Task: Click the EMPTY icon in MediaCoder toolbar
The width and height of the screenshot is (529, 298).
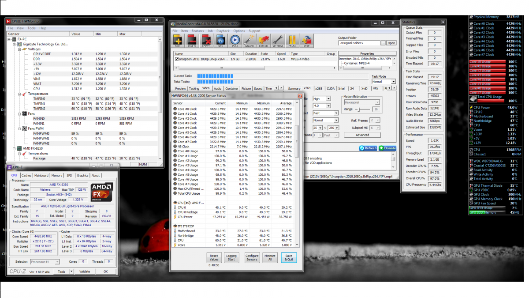Action: point(206,41)
